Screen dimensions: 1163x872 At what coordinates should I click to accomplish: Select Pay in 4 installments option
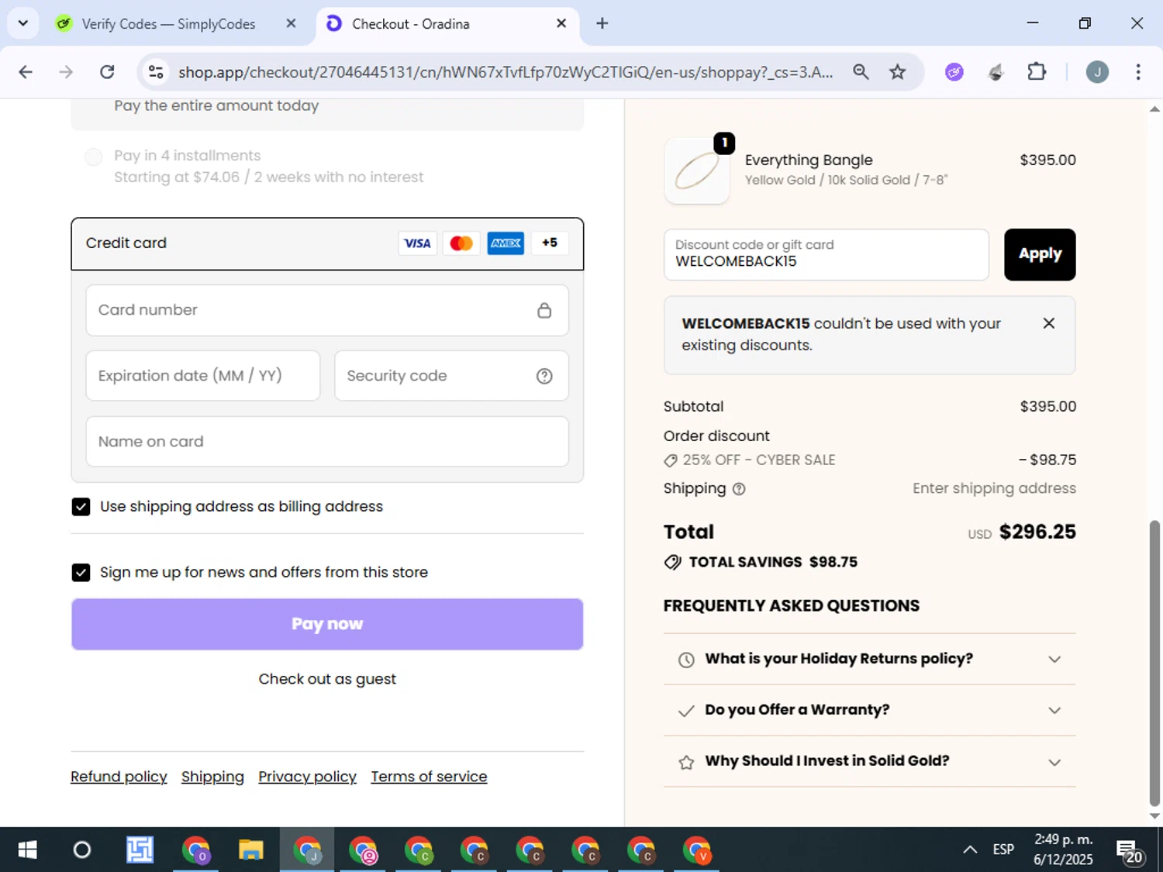click(94, 157)
